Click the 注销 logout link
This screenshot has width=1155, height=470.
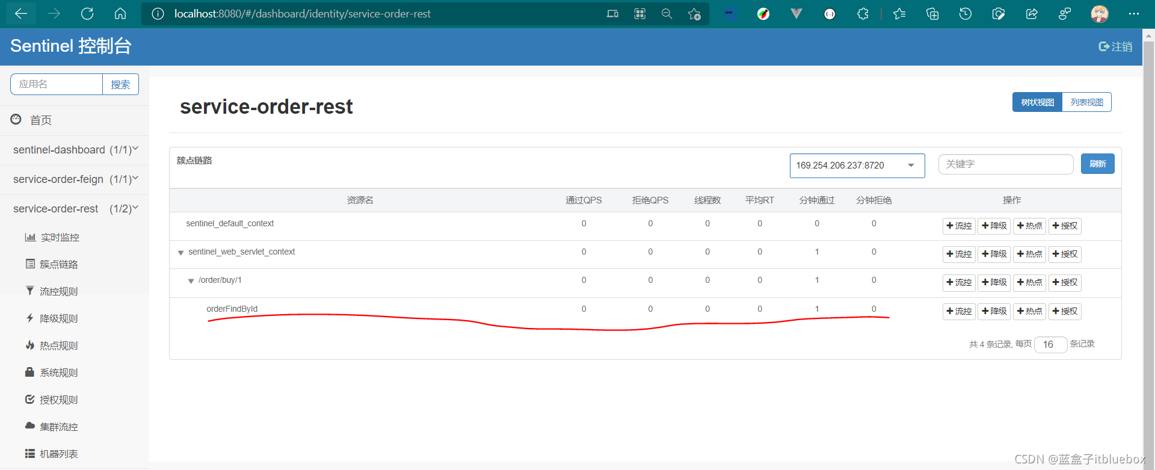coord(1115,46)
